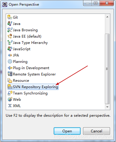
Task: Maximize the Open Perspective dialog
Action: (96, 3)
